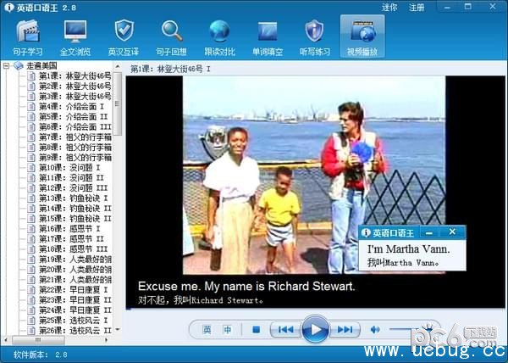The height and width of the screenshot is (363, 508).
Task: Open the 全文浏览 full text view
Action: 76,36
